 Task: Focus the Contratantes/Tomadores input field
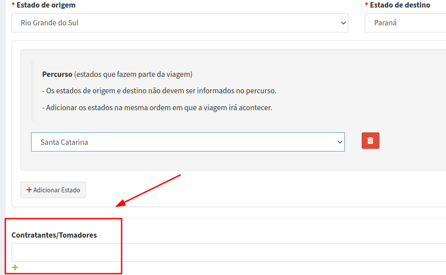229,252
